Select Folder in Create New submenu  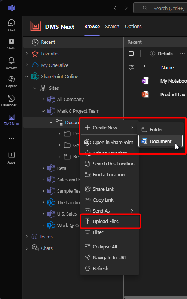160,130
